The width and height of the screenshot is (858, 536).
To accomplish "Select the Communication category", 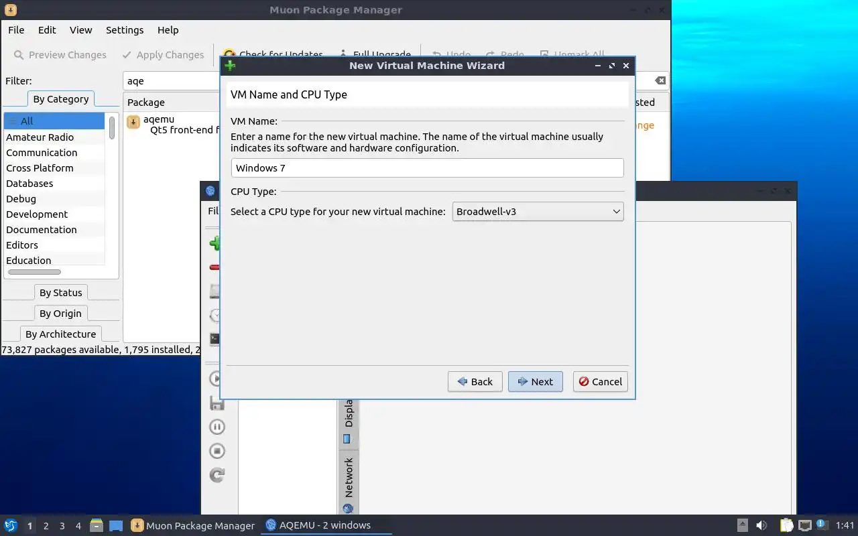I will (54, 153).
